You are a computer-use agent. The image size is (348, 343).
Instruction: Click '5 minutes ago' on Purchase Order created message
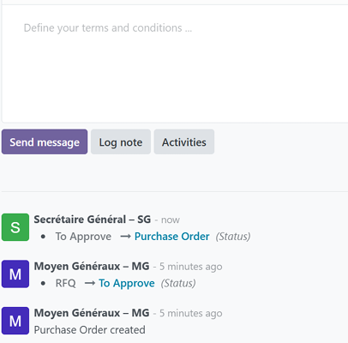(x=190, y=313)
